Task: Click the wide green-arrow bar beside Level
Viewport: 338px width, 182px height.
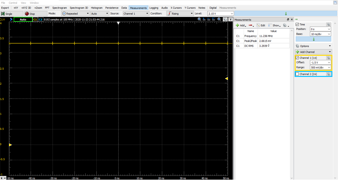Action: click(286, 13)
